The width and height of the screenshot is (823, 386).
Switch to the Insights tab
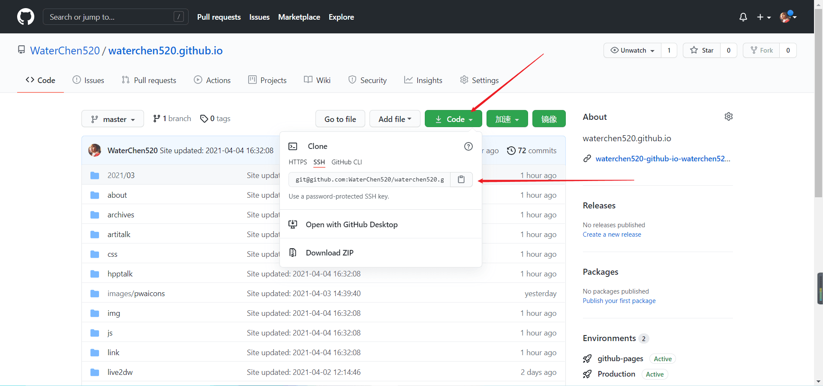tap(423, 80)
